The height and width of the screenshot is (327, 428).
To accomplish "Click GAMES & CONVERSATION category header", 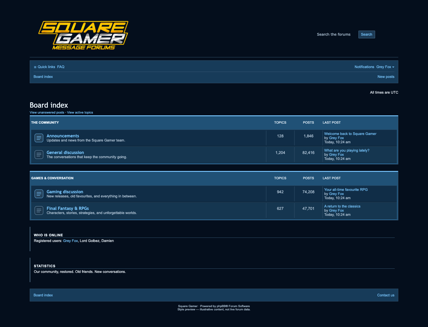I will [52, 178].
